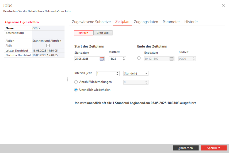The height and width of the screenshot is (153, 229).
Task: Increase the Intervall value using up arrow
Action: point(117,72)
